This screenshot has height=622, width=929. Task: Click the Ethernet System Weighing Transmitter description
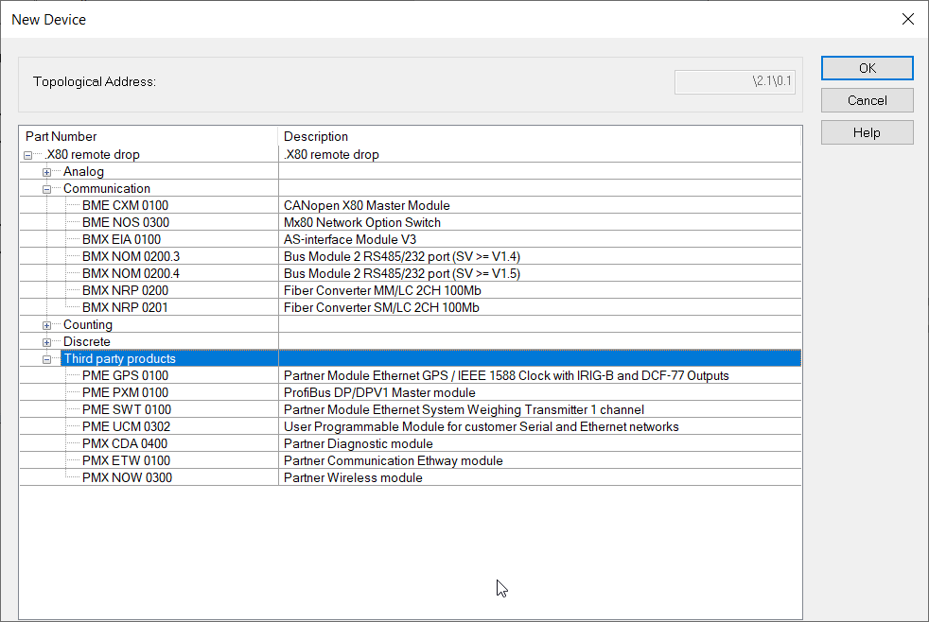[x=464, y=409]
